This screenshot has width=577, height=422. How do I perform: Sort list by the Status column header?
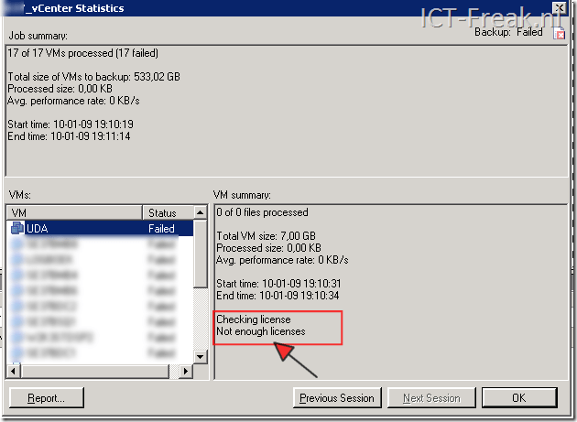(x=167, y=213)
